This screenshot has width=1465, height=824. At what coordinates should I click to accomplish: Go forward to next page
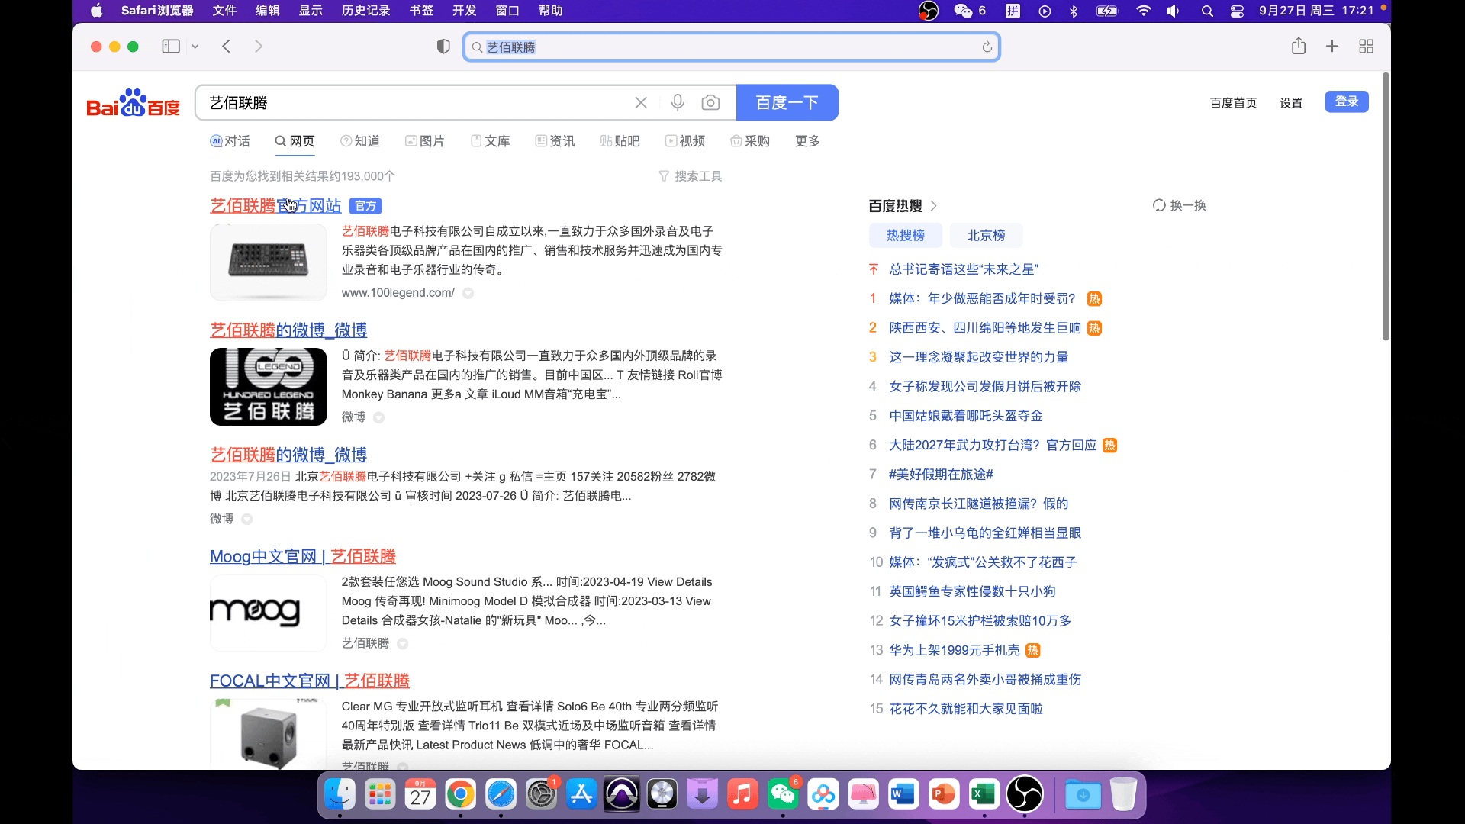point(259,47)
